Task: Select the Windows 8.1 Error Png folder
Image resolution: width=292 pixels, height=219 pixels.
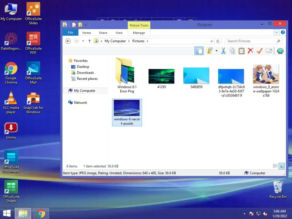Action: point(127,75)
